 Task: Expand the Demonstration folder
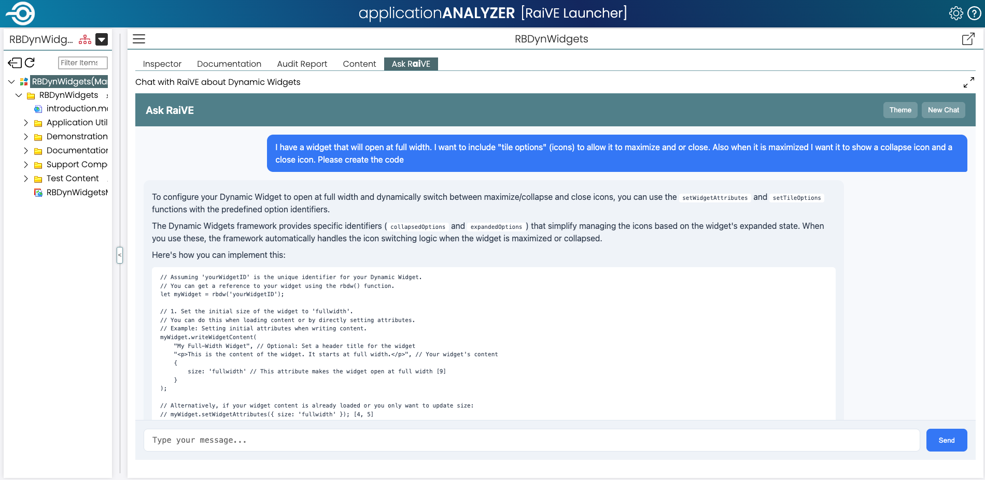click(26, 137)
